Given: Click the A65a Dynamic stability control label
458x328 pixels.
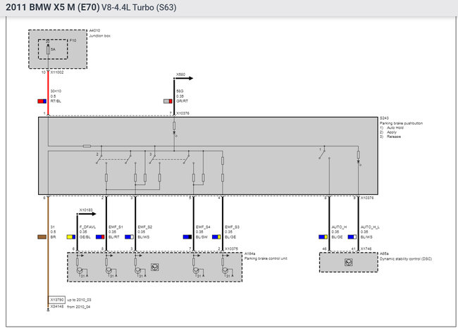Looking at the screenshot, I should pyautogui.click(x=406, y=256).
